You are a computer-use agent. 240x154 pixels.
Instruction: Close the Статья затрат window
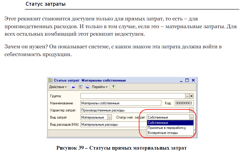coord(193,80)
